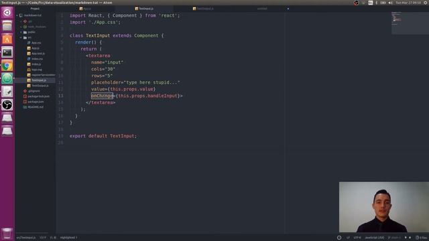This screenshot has height=241, width=429.
Task: Open logo.svg in the project tree
Action: pos(35,70)
